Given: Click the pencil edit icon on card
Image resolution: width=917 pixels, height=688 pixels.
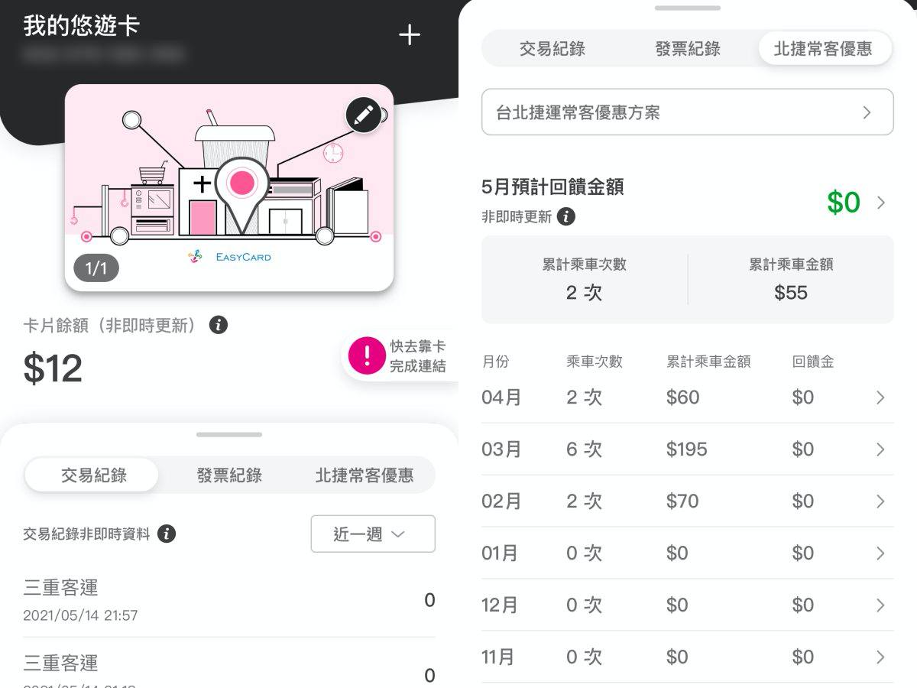Looking at the screenshot, I should tap(364, 115).
